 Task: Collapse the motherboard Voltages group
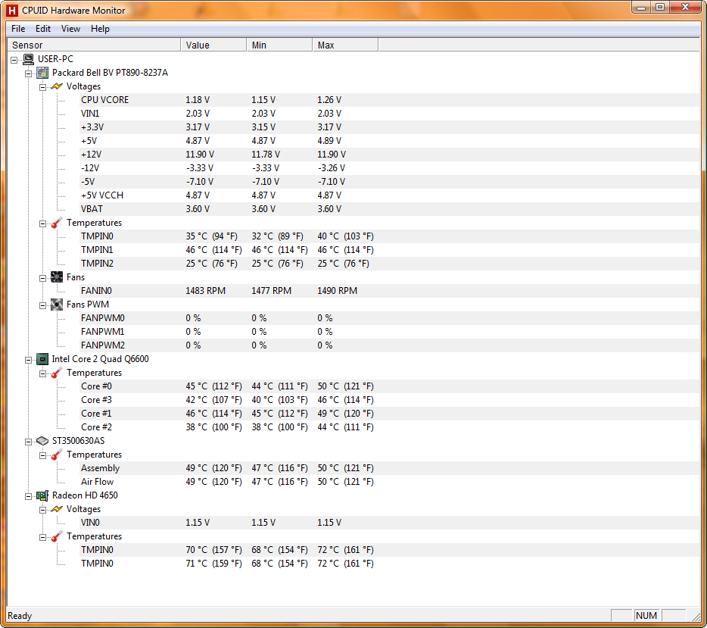42,88
